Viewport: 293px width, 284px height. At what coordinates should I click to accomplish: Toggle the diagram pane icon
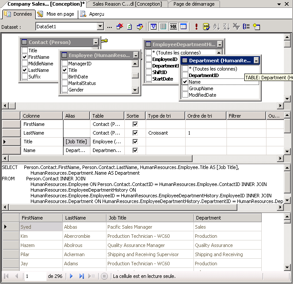pyautogui.click(x=153, y=27)
